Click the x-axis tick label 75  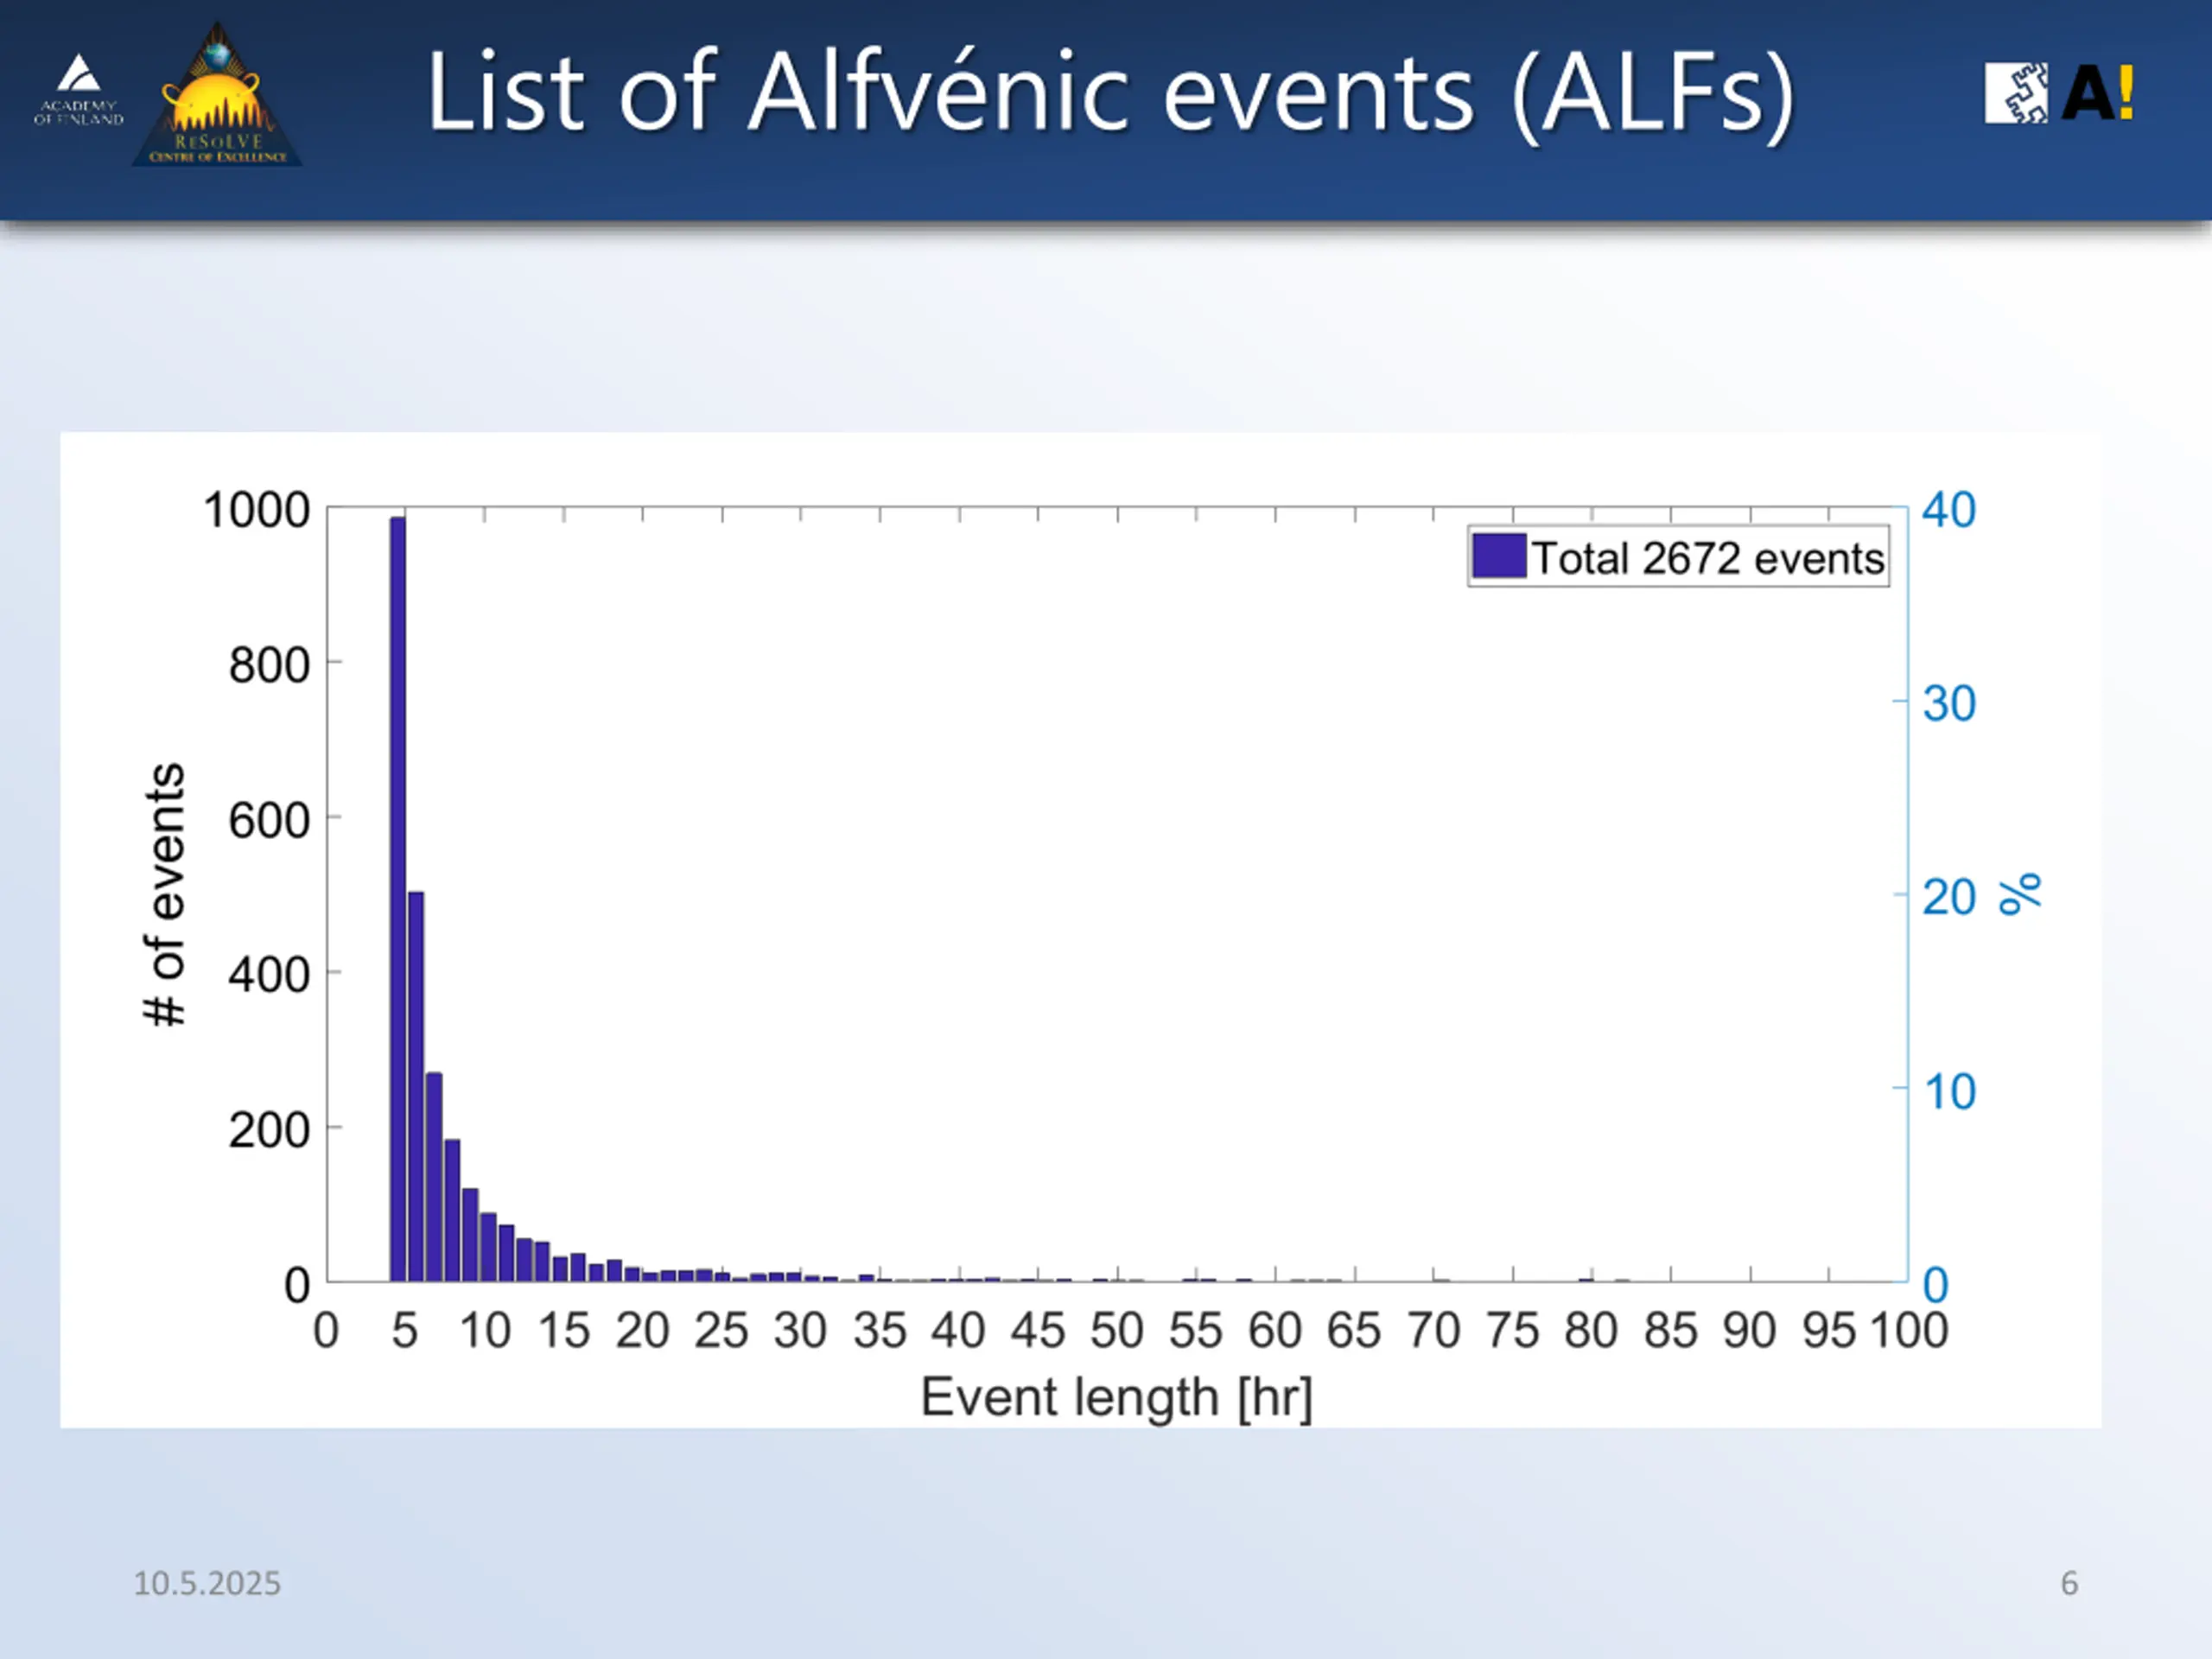tap(1512, 1331)
